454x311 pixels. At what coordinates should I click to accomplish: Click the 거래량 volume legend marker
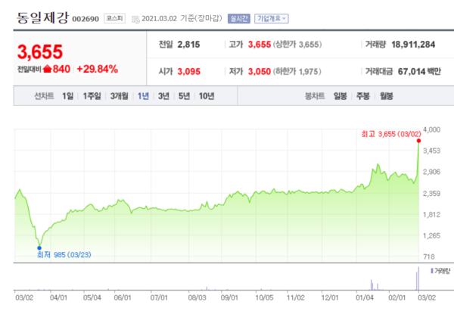coord(432,271)
